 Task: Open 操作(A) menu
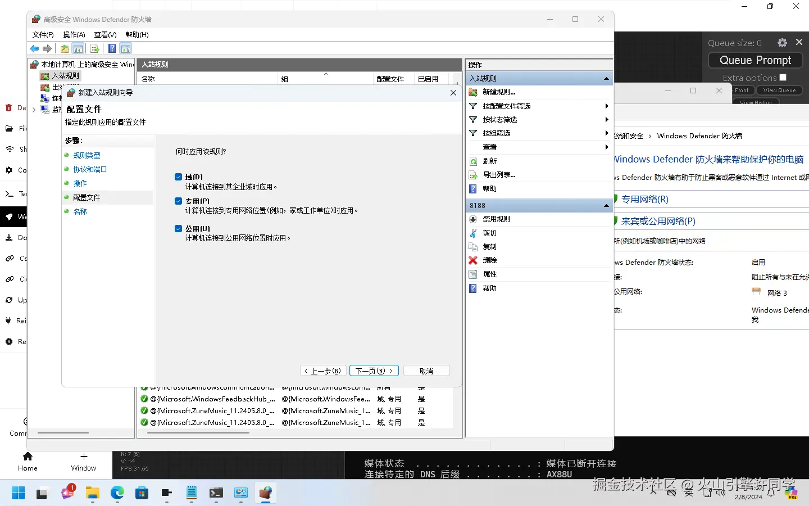[x=74, y=35]
